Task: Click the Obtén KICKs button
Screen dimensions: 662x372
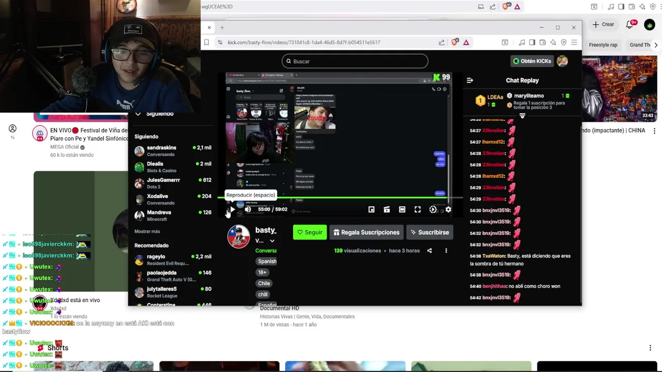Action: [532, 61]
